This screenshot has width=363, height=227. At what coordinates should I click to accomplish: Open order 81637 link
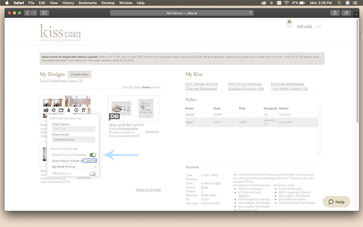190,122
